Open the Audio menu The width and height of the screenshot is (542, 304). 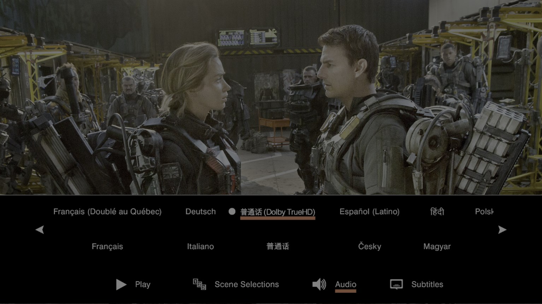346,284
